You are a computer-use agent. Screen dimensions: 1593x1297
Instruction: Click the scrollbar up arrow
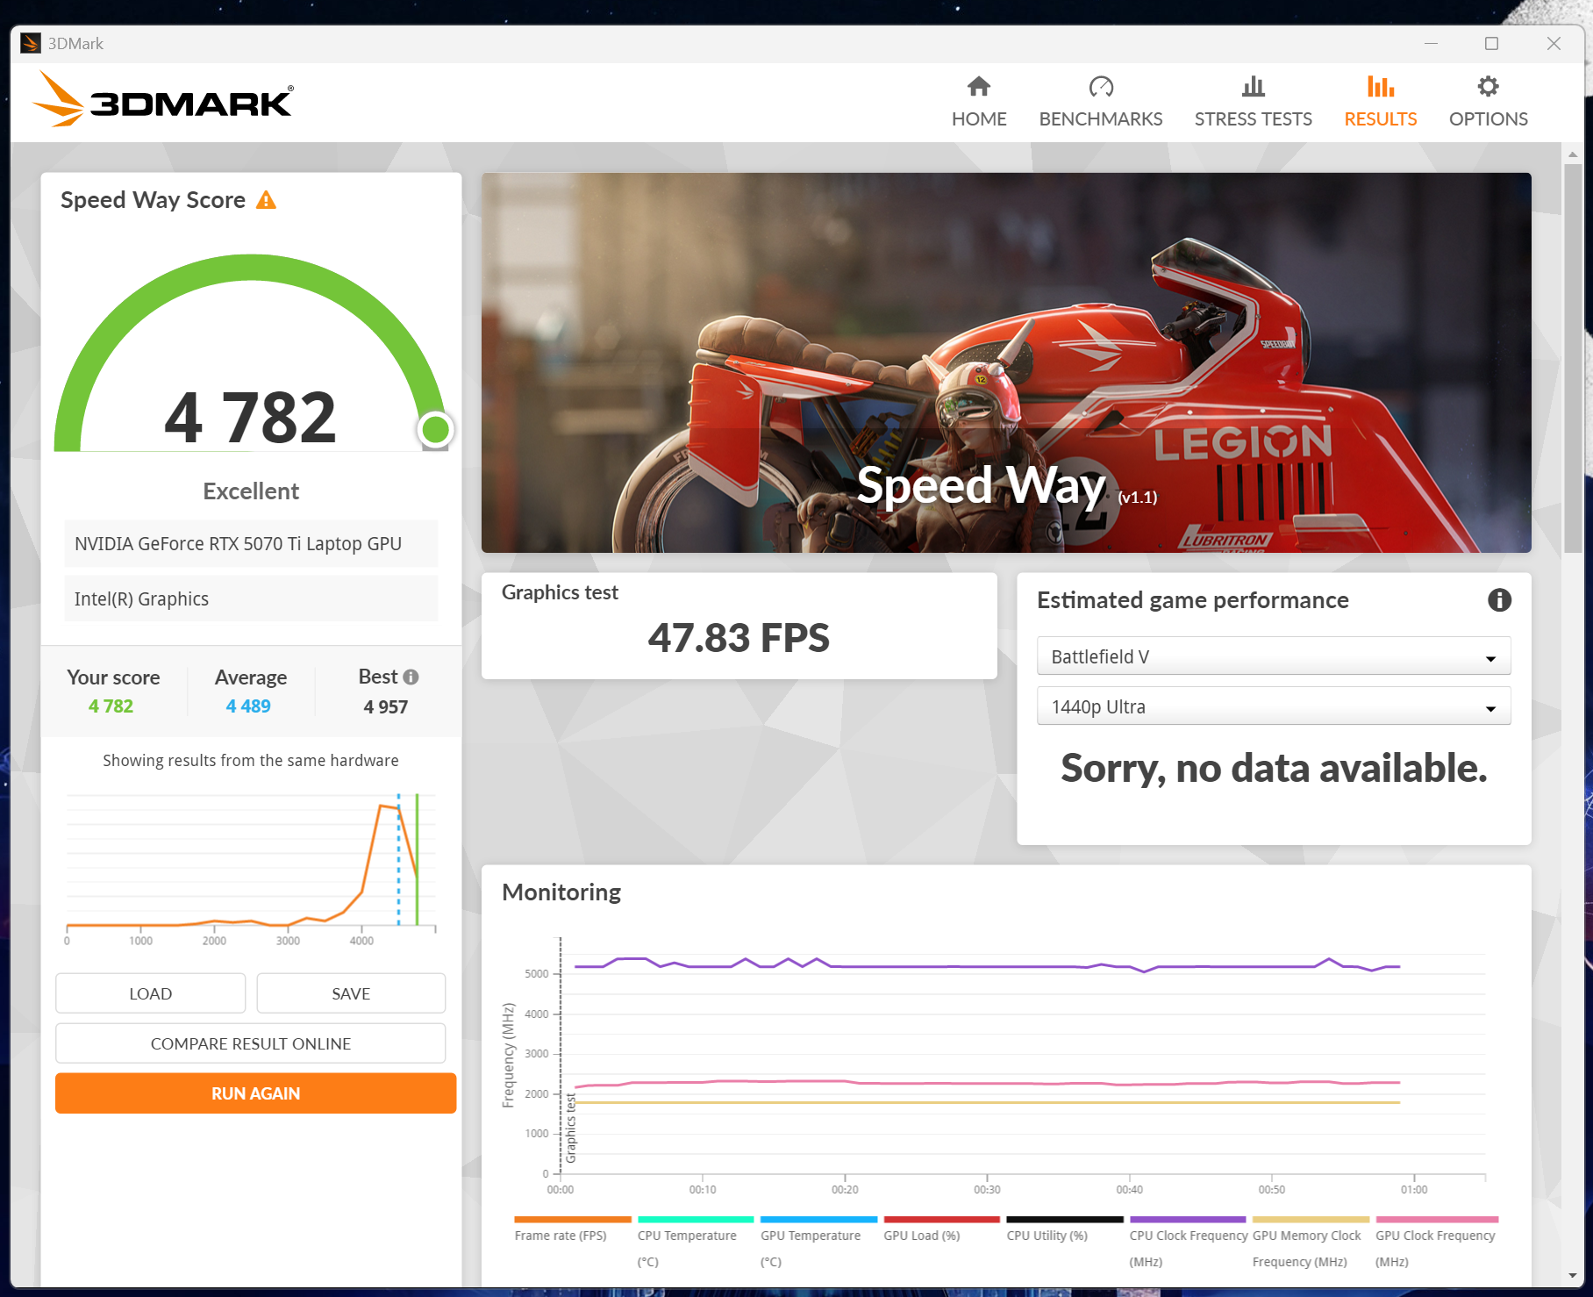1573,154
